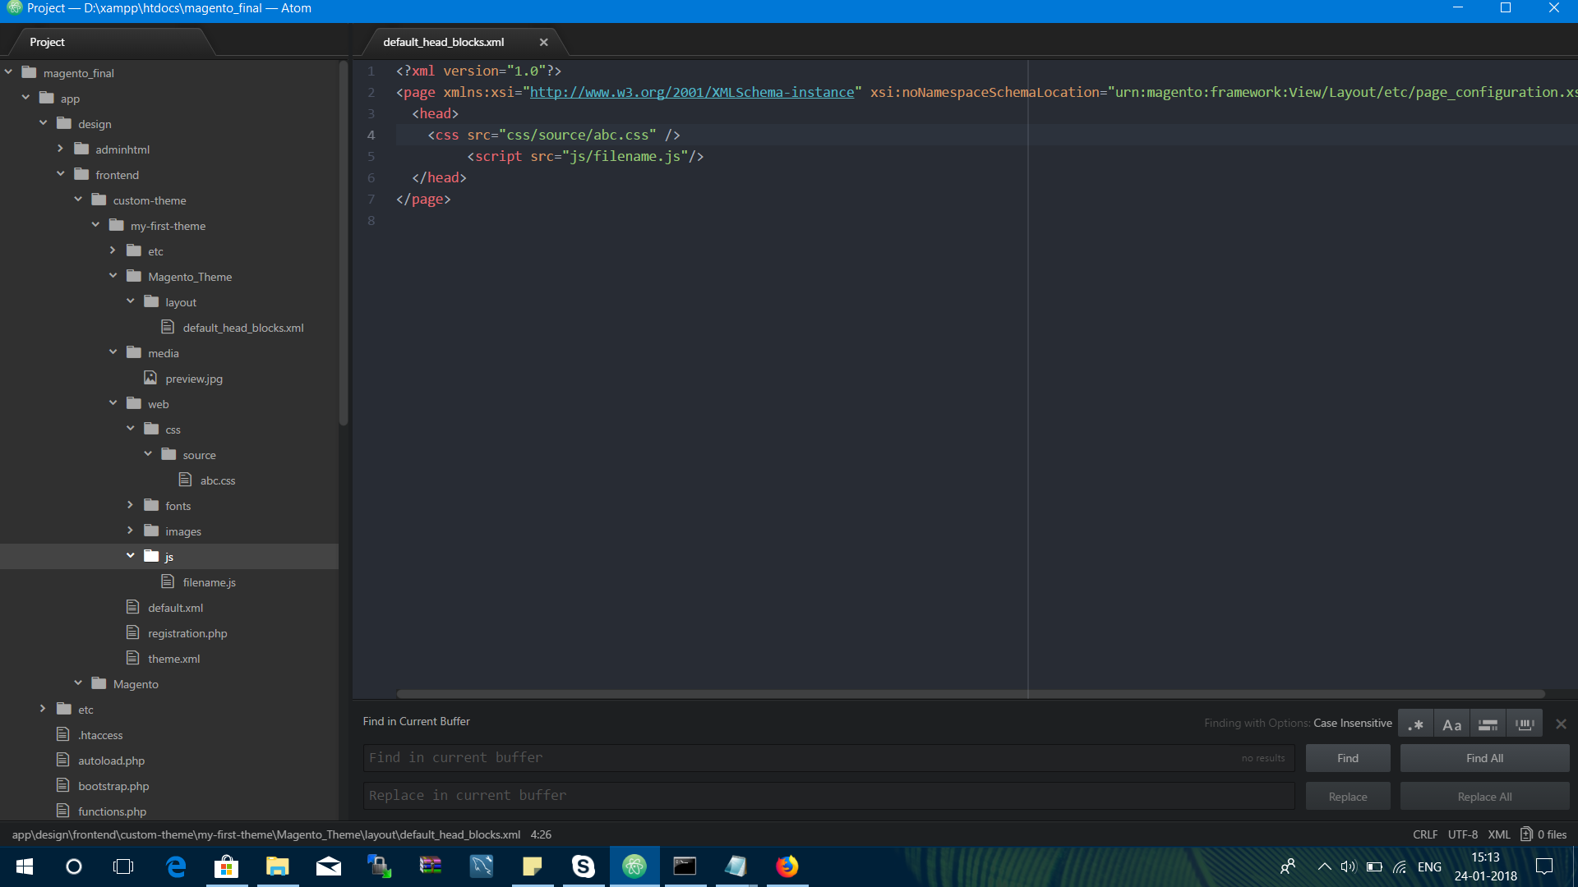The width and height of the screenshot is (1578, 887).
Task: Open Cortana search circle
Action: 74,866
